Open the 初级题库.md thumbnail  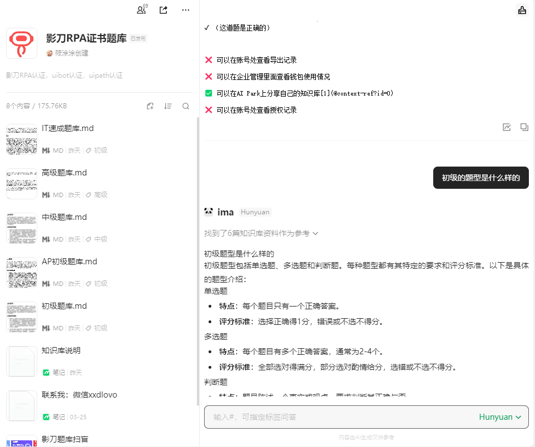click(22, 317)
